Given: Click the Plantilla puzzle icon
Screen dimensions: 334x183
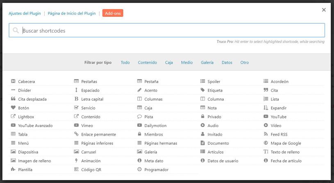Looking at the screenshot, I should point(13,169).
